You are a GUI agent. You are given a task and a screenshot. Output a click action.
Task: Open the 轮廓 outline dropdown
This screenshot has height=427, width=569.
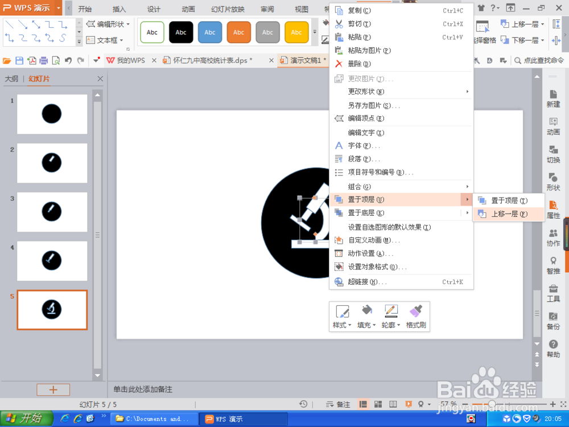391,316
